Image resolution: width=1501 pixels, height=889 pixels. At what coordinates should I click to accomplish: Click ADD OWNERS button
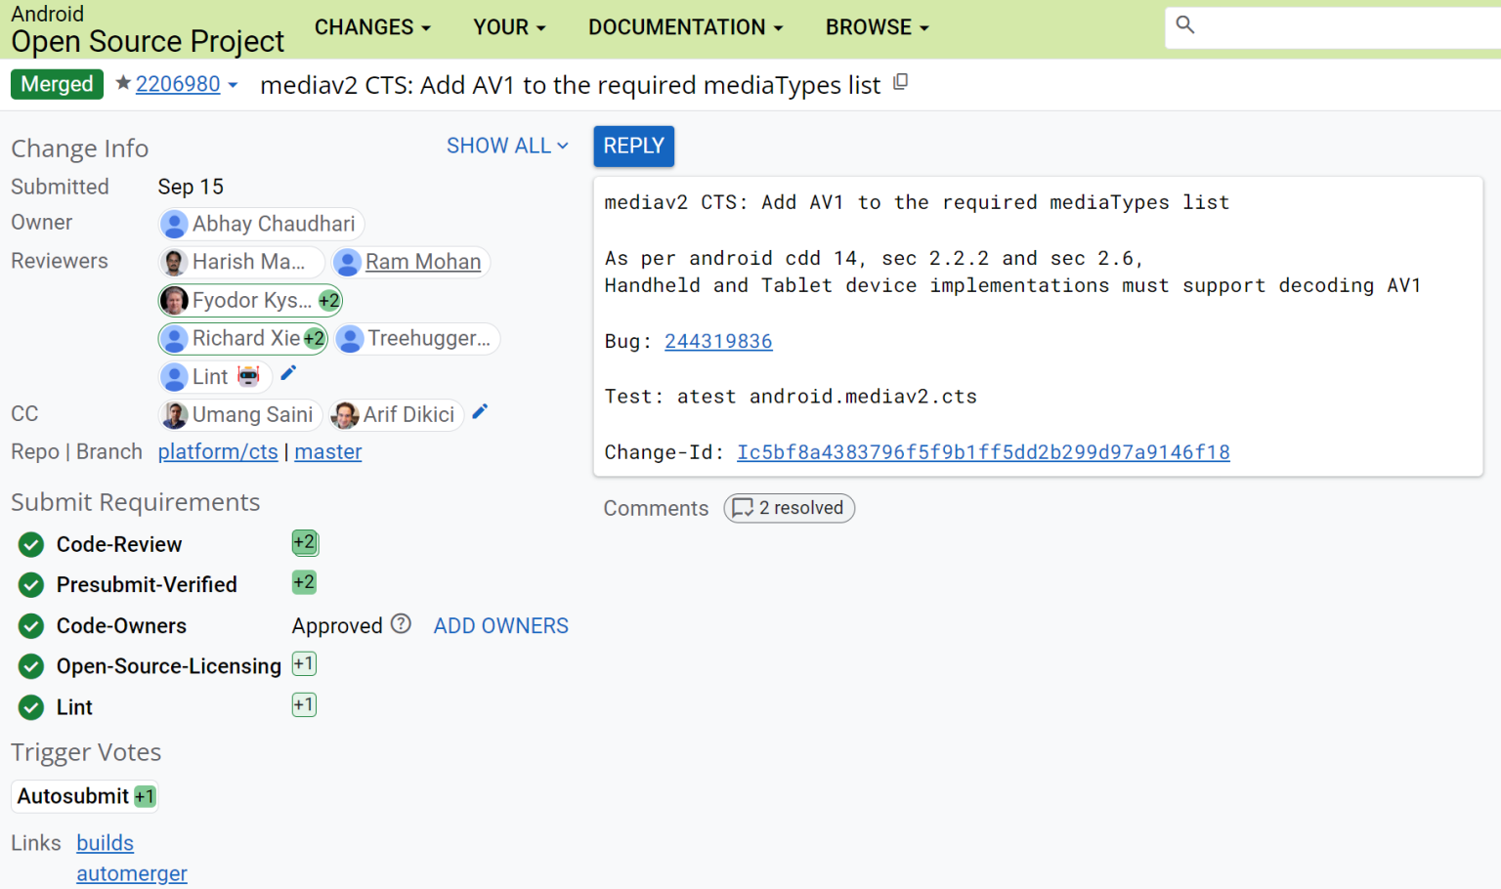tap(501, 626)
